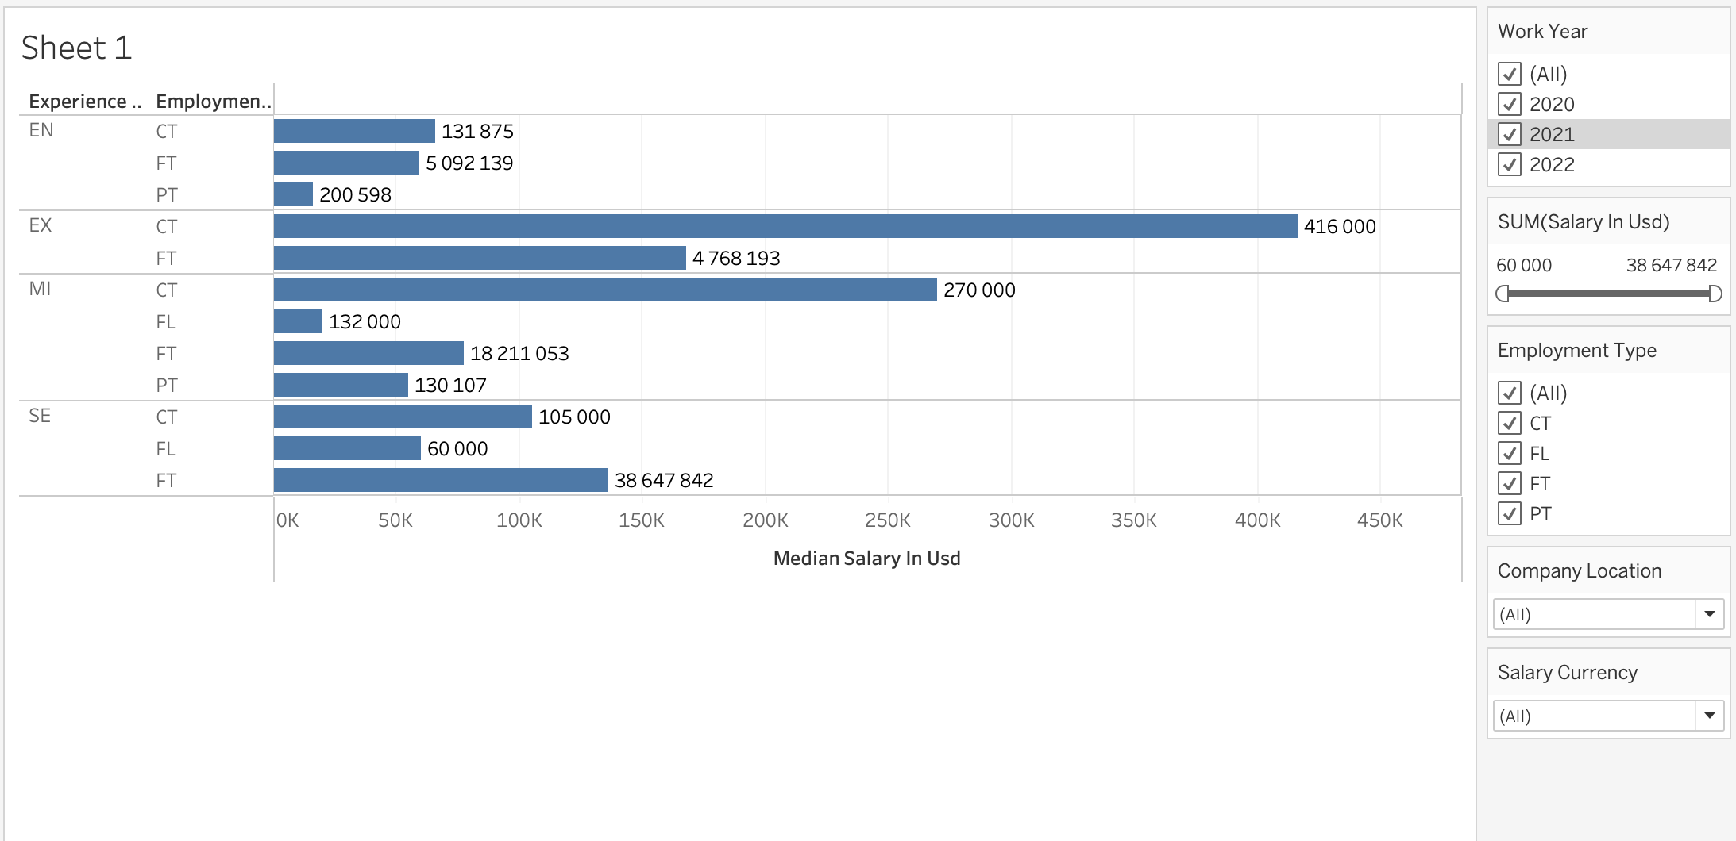
Task: Select the MI CT bar of 270 000
Action: pos(604,290)
